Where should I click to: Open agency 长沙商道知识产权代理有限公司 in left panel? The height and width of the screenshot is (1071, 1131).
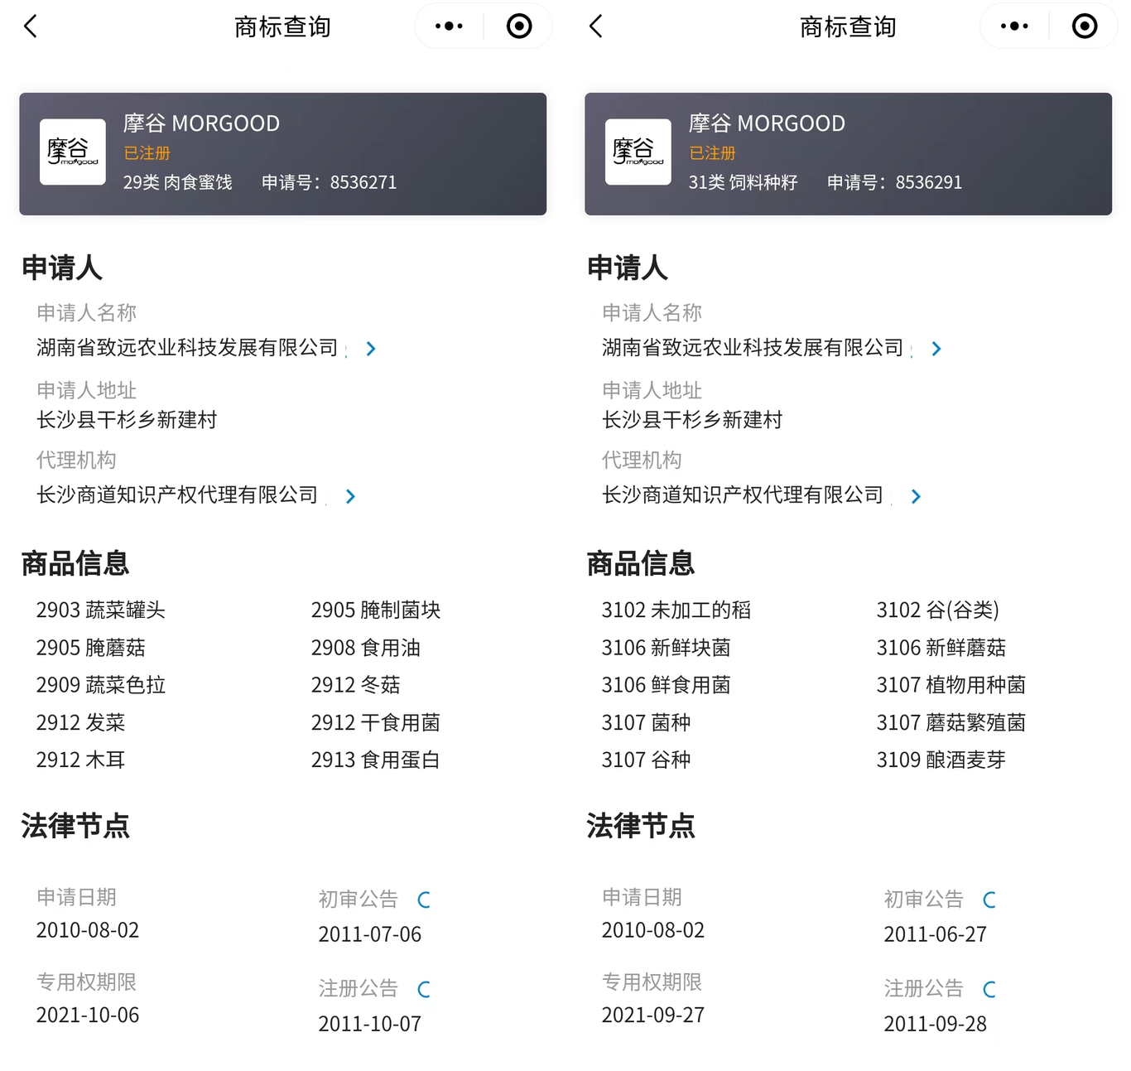[177, 495]
